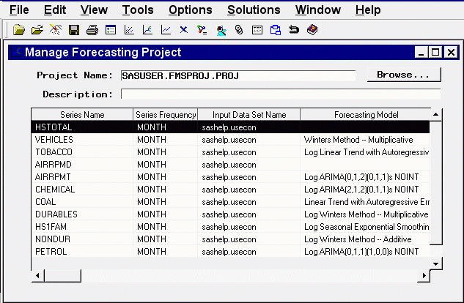Click the Forecasting Model column header
The width and height of the screenshot is (464, 303).
pyautogui.click(x=365, y=115)
